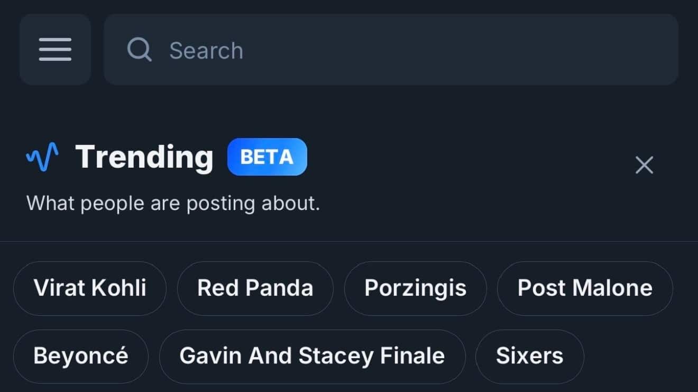Tap the search glass inside the search bar
The image size is (698, 392).
click(x=139, y=49)
